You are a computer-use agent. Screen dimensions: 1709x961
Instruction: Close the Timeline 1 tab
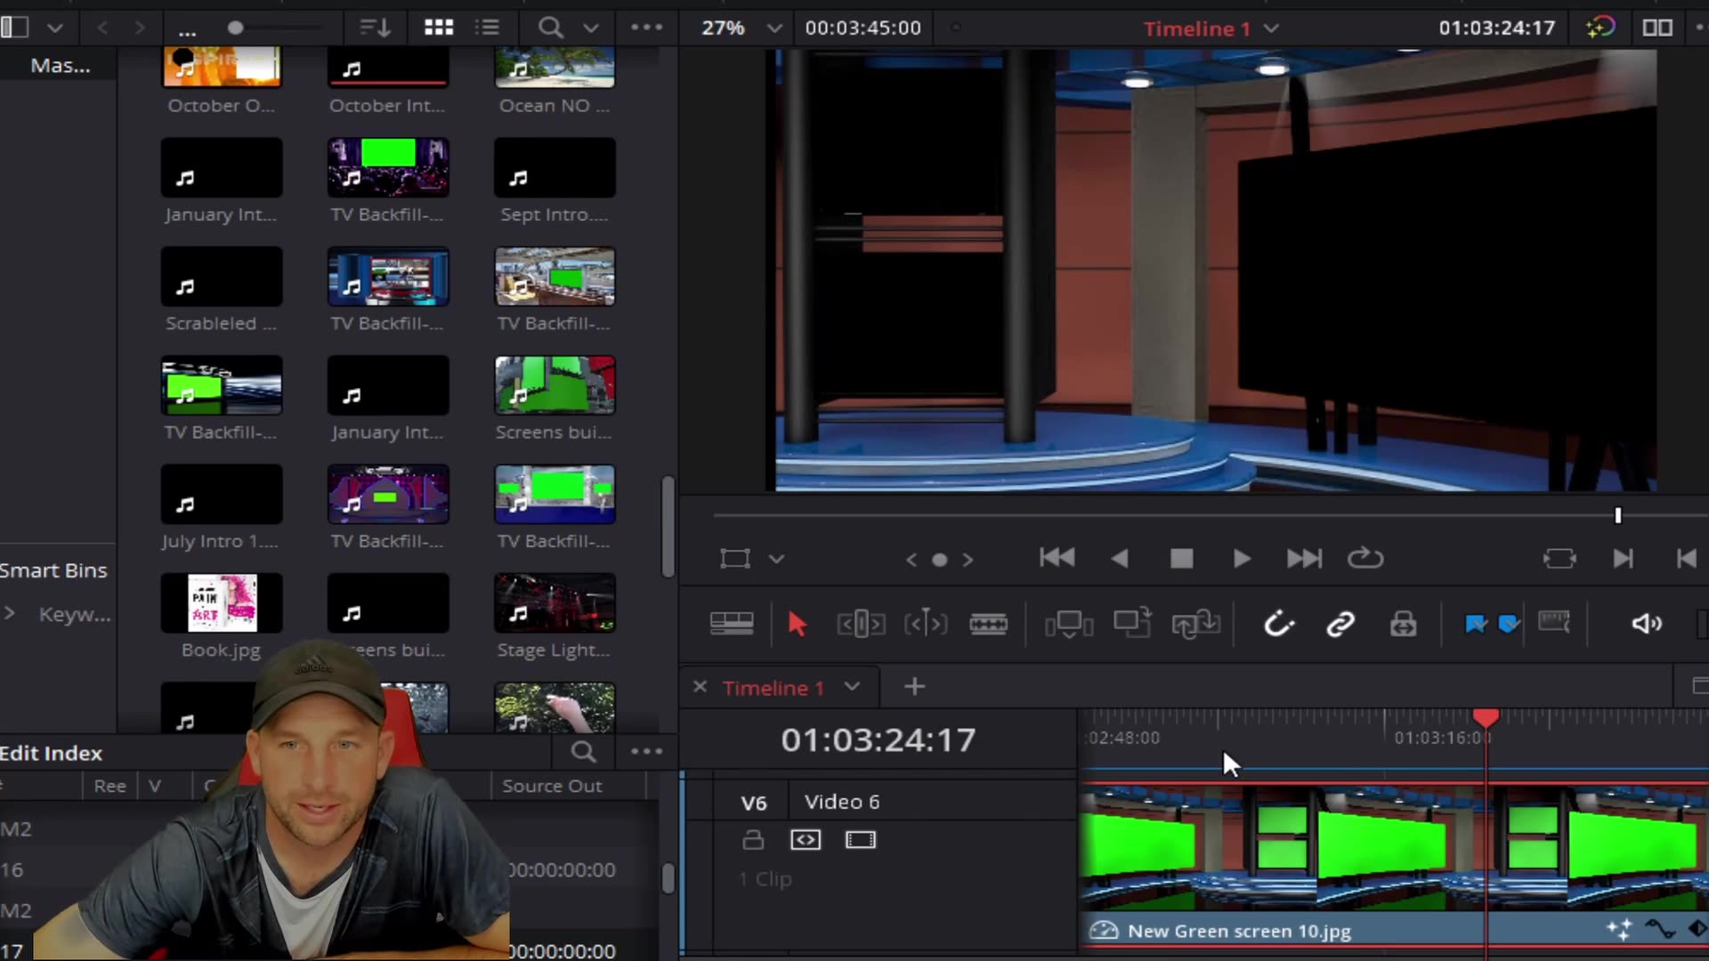(701, 687)
